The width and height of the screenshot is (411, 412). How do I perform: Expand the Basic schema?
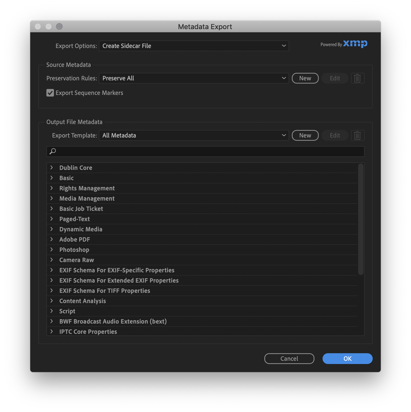[x=52, y=178]
